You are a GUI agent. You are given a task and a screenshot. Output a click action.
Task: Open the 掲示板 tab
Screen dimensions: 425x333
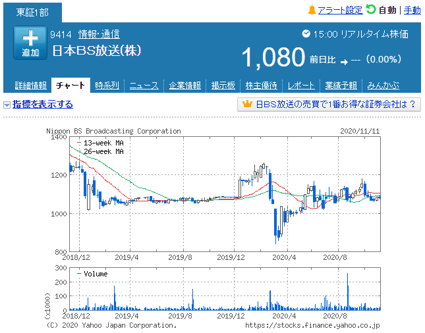(223, 86)
